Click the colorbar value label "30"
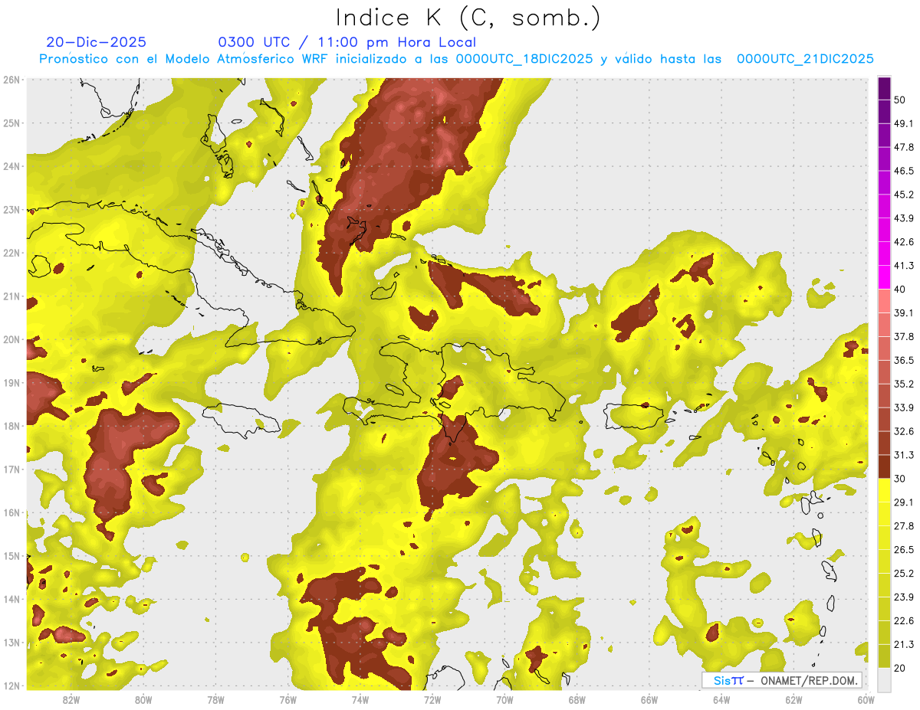Viewport: 920px width, 710px height. click(900, 479)
